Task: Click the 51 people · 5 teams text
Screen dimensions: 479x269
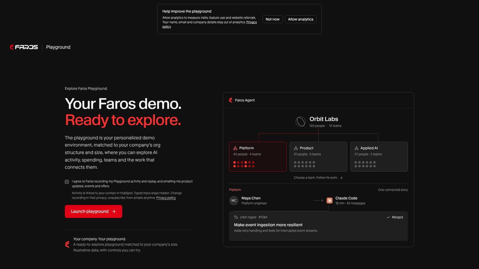Action: pyautogui.click(x=307, y=154)
